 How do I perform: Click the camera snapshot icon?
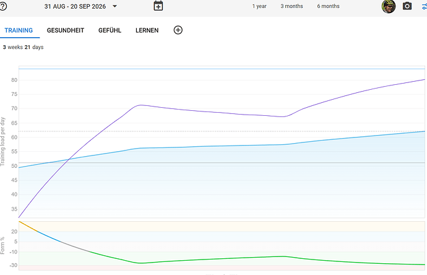tap(407, 6)
